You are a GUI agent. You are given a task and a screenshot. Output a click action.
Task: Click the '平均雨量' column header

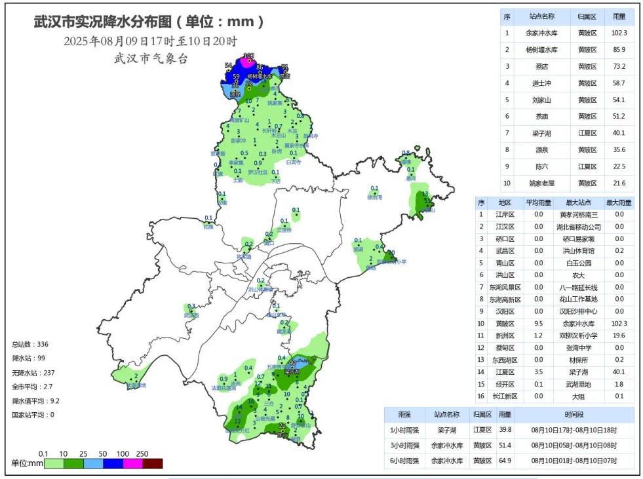click(x=538, y=202)
